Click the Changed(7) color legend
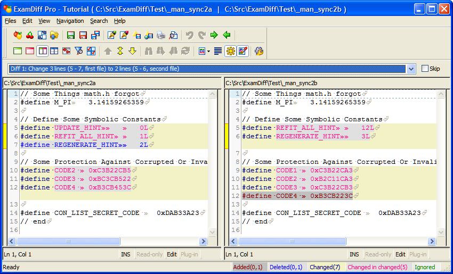 tap(325, 267)
